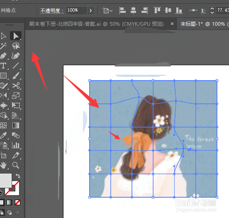
Task: Align objects to top edge
Action: point(157,10)
